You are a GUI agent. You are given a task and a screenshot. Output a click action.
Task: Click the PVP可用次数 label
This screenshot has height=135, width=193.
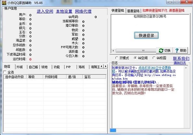tap(70, 47)
